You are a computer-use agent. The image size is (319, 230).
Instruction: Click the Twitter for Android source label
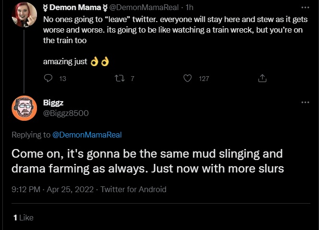coord(133,189)
